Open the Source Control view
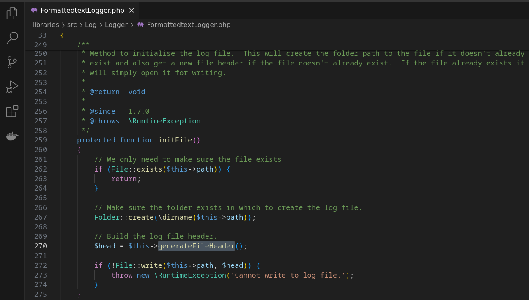The width and height of the screenshot is (529, 300). point(12,63)
